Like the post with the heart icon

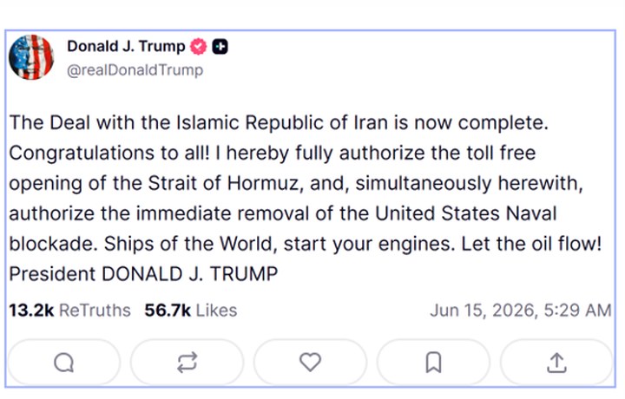tap(310, 363)
